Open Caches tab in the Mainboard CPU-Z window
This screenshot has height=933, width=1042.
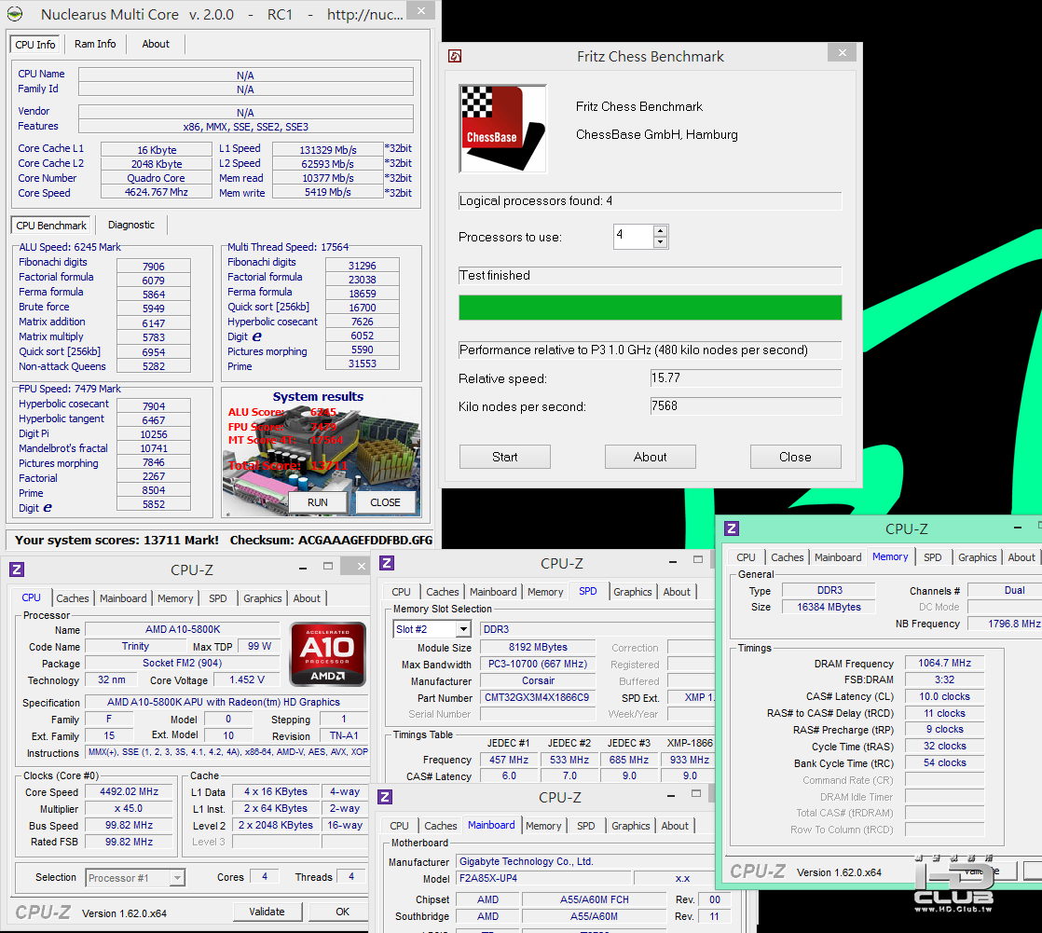point(441,826)
